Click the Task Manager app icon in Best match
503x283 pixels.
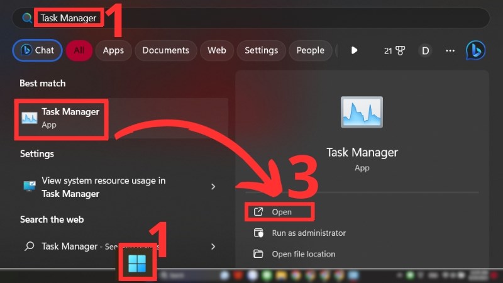29,118
